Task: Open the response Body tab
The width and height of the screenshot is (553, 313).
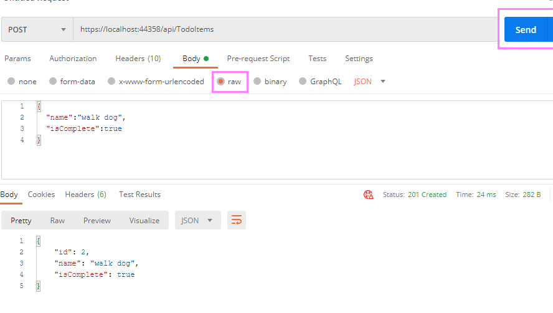Action: [x=9, y=195]
